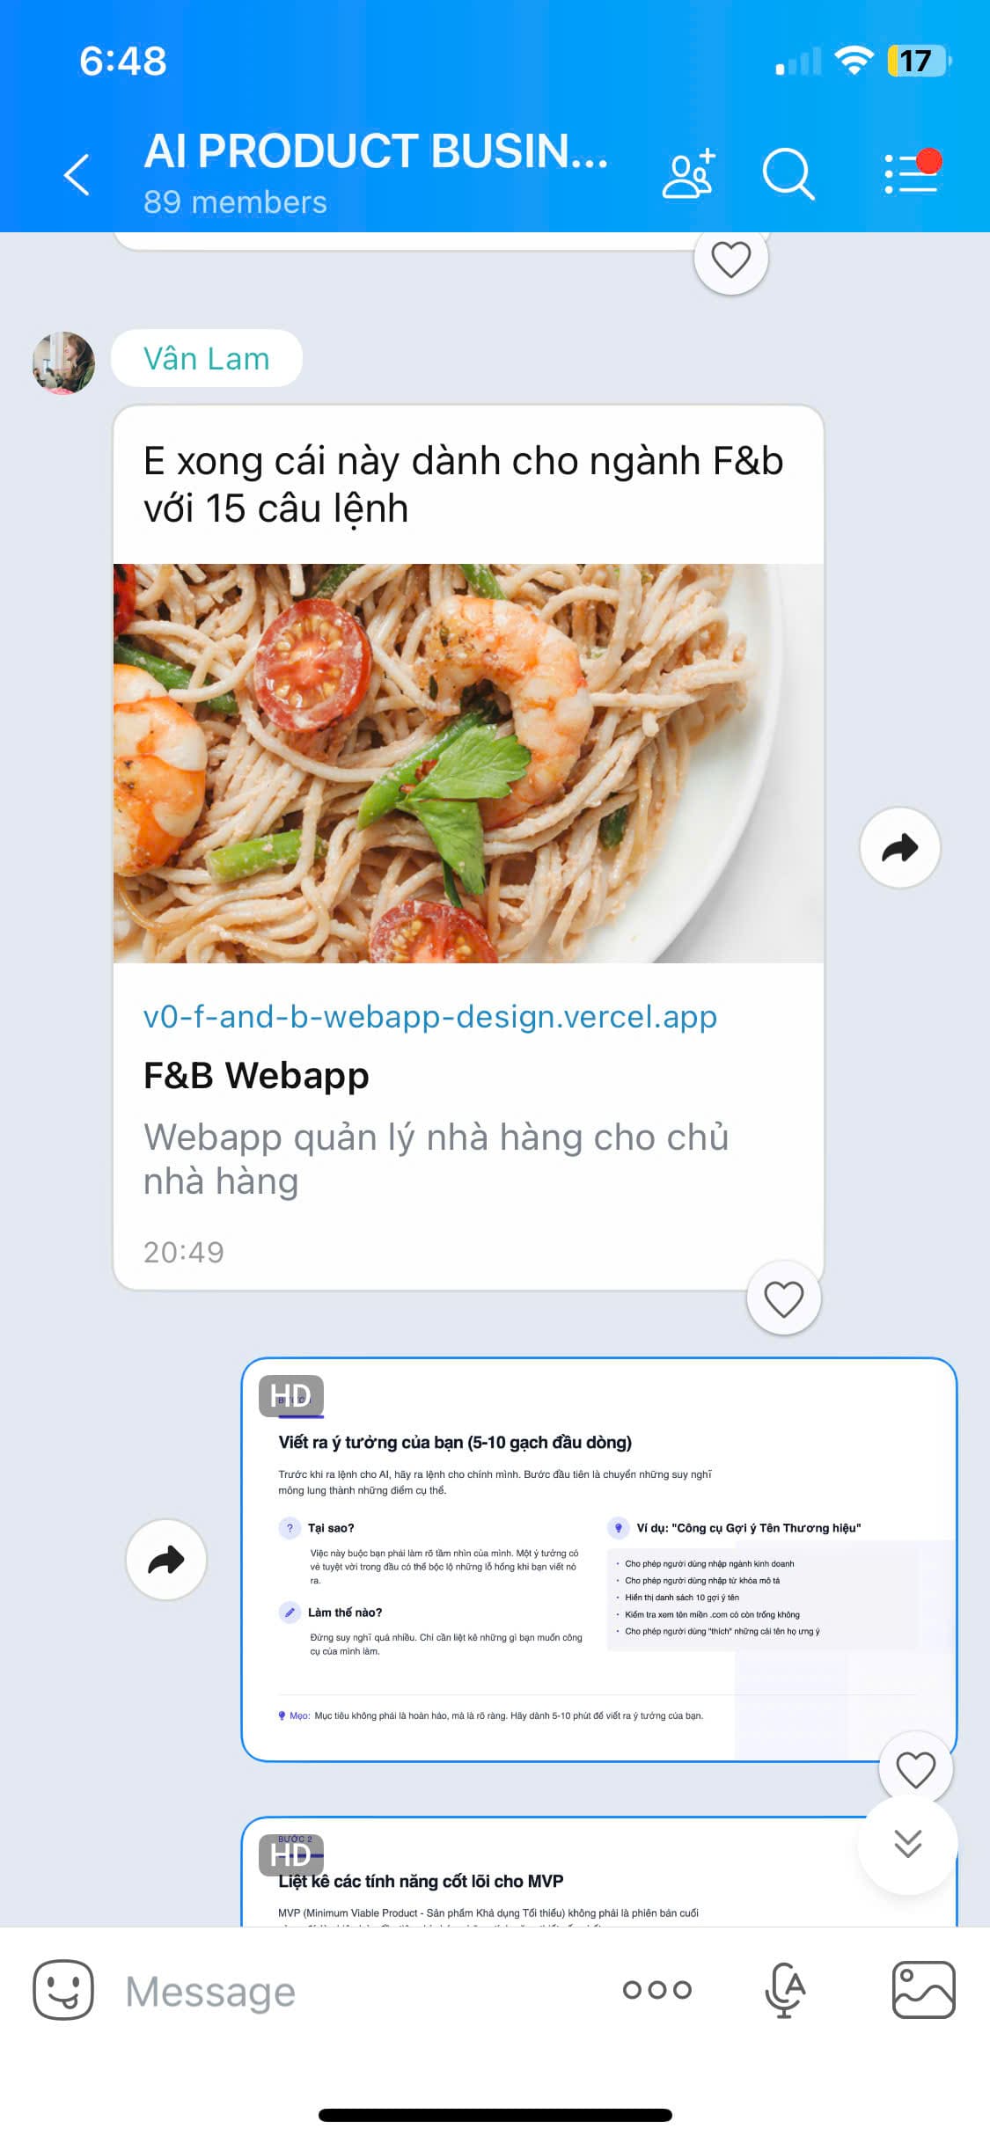
Task: Forward the F&B Webapp link message
Action: 899,847
